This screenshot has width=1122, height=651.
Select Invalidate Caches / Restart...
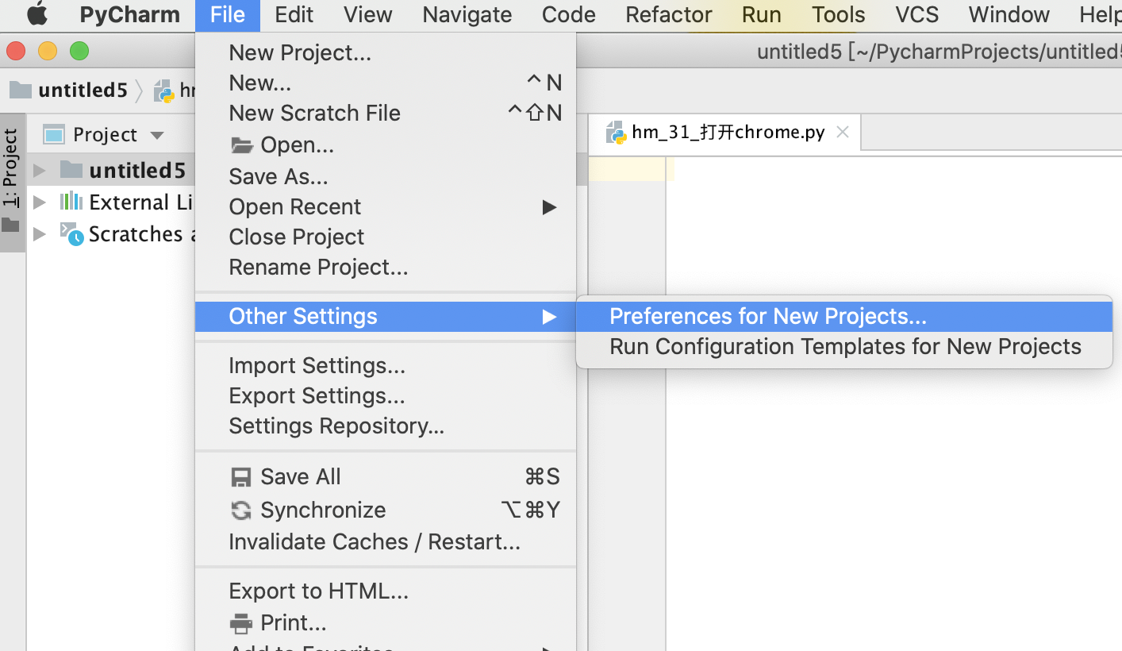[386, 541]
